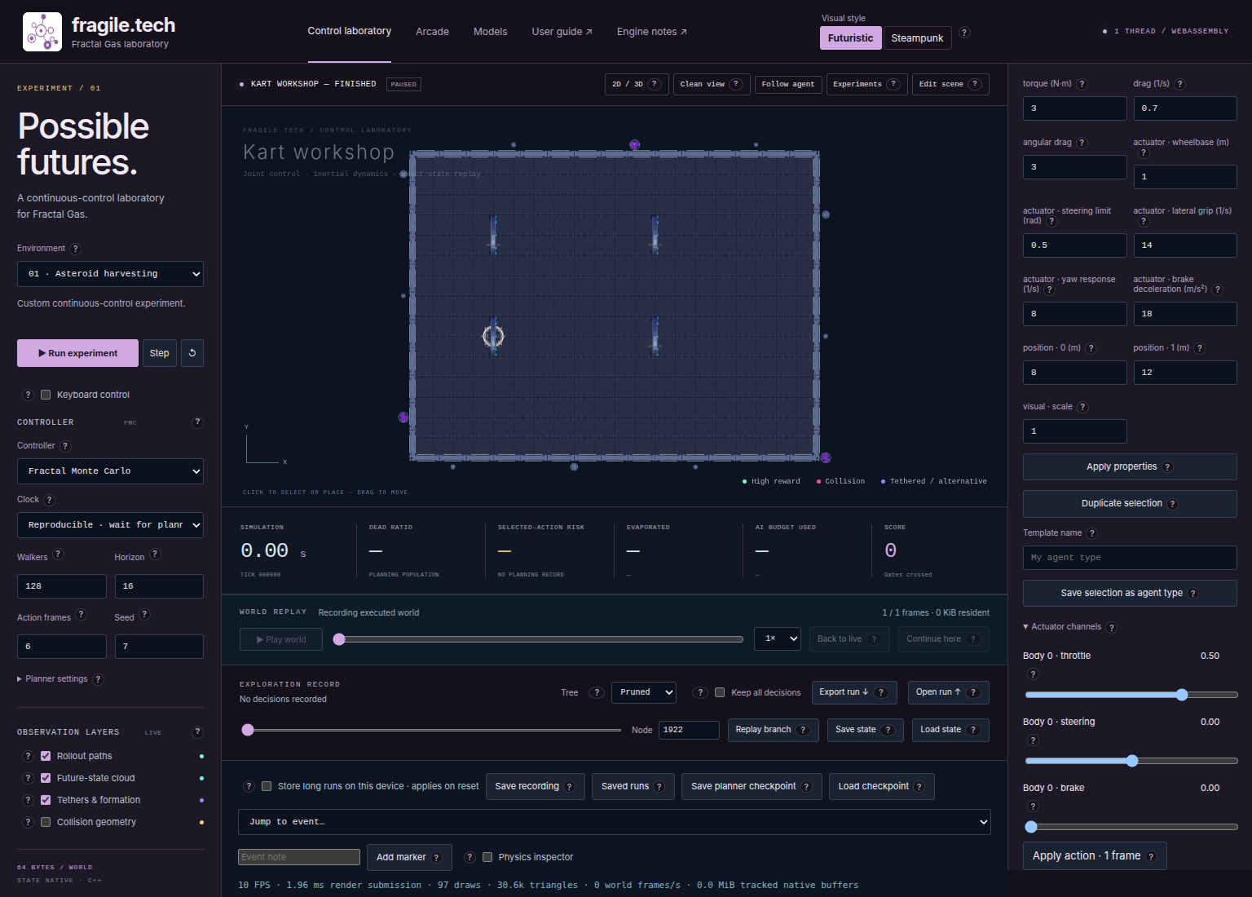Open help icon next to Visual style
Screen dimensions: 1252x897
click(x=964, y=33)
